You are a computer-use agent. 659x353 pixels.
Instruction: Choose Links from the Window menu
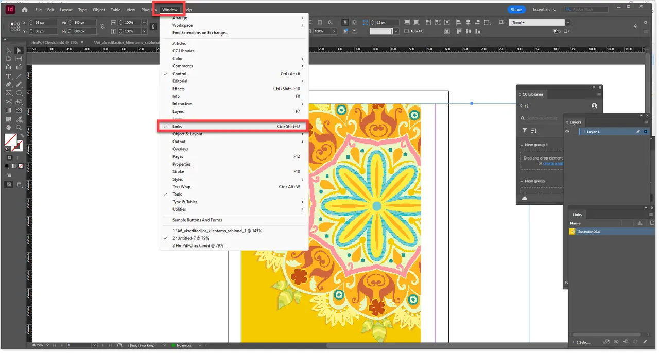click(177, 126)
